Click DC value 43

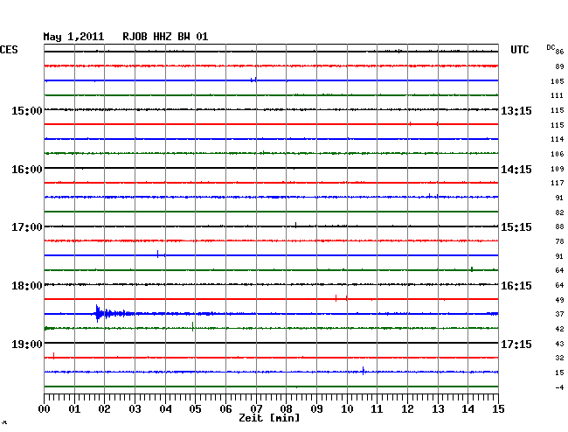pyautogui.click(x=559, y=344)
